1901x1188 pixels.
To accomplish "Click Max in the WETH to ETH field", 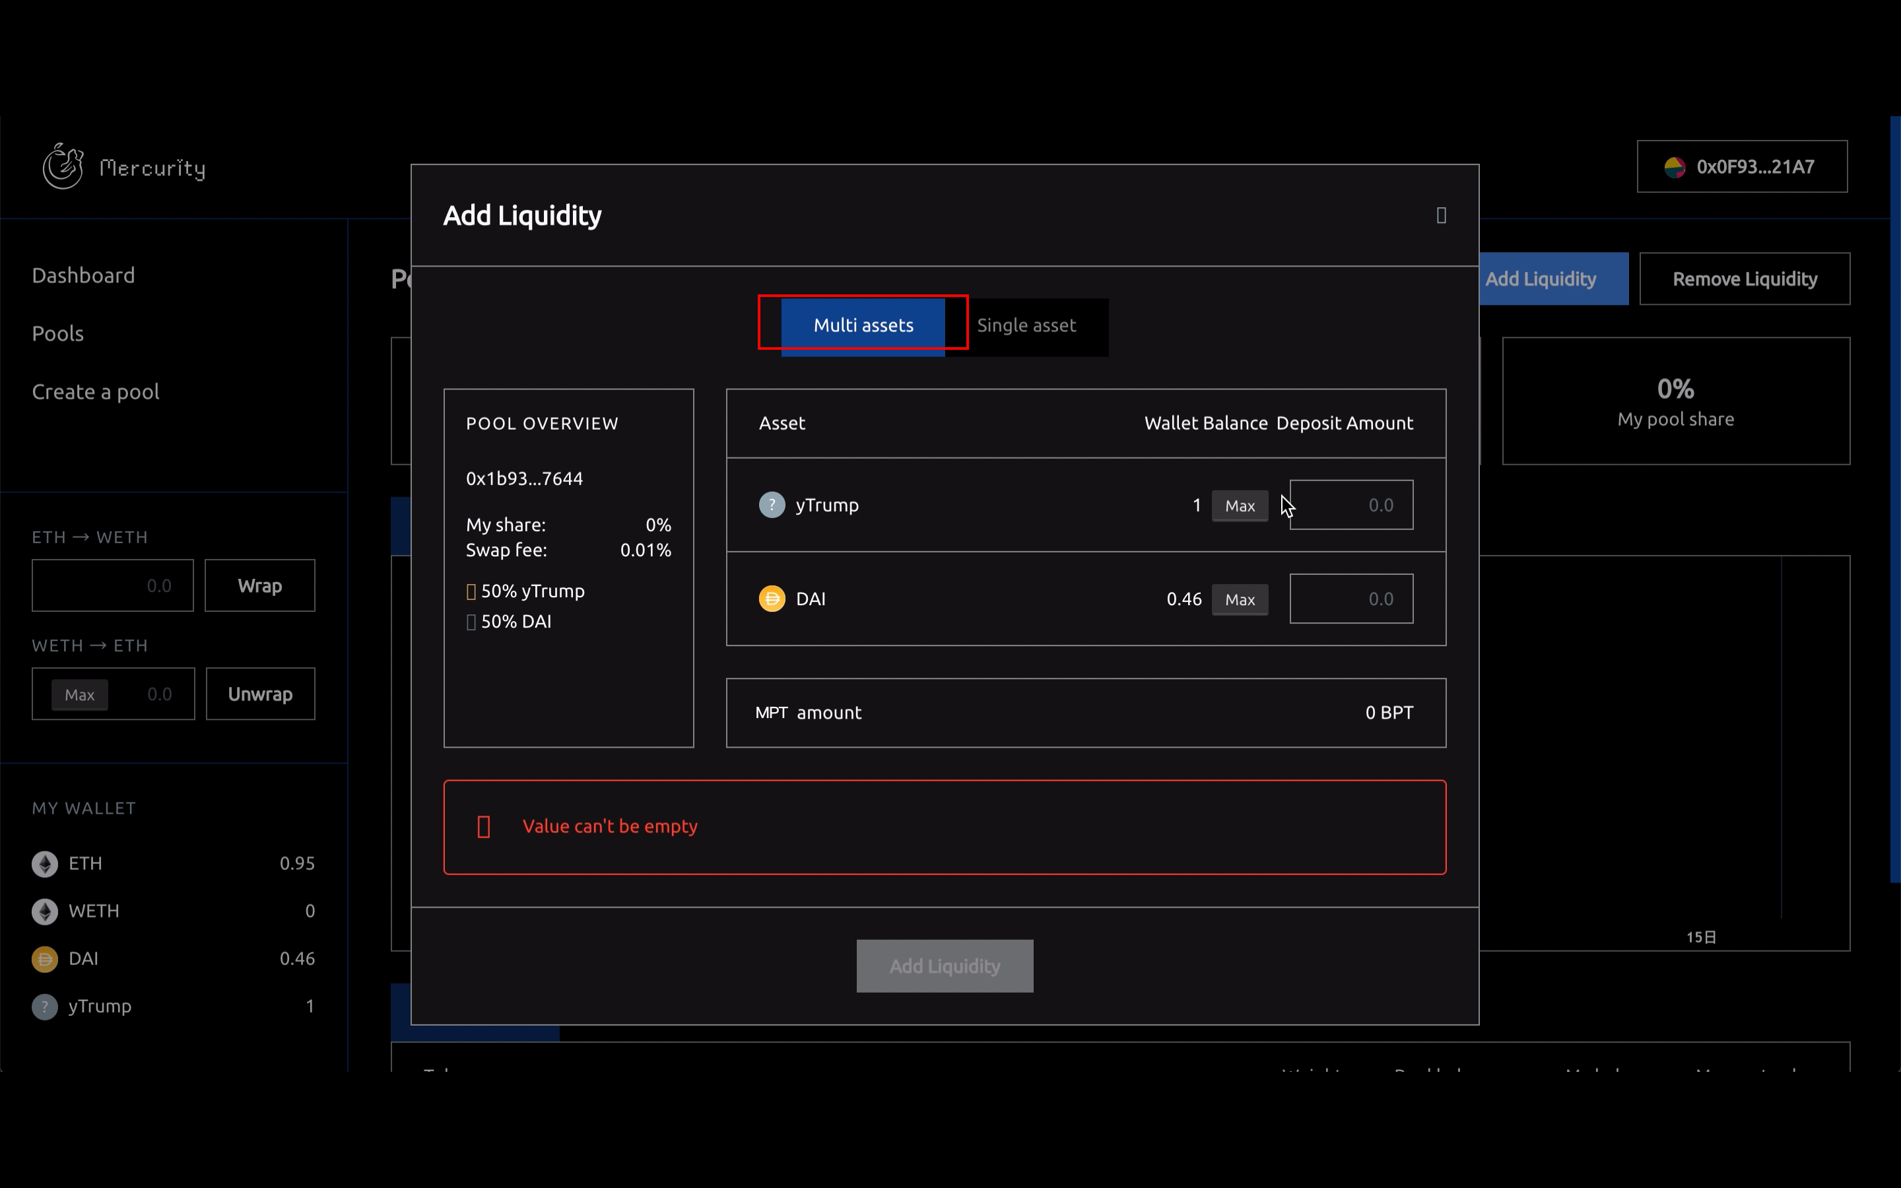I will [79, 694].
